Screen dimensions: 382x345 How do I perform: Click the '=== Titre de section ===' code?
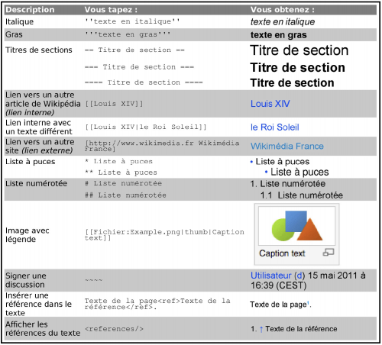pyautogui.click(x=139, y=67)
